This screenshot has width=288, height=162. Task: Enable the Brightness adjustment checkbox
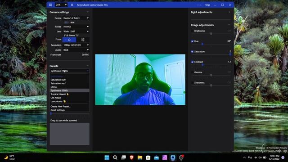tap(192, 31)
